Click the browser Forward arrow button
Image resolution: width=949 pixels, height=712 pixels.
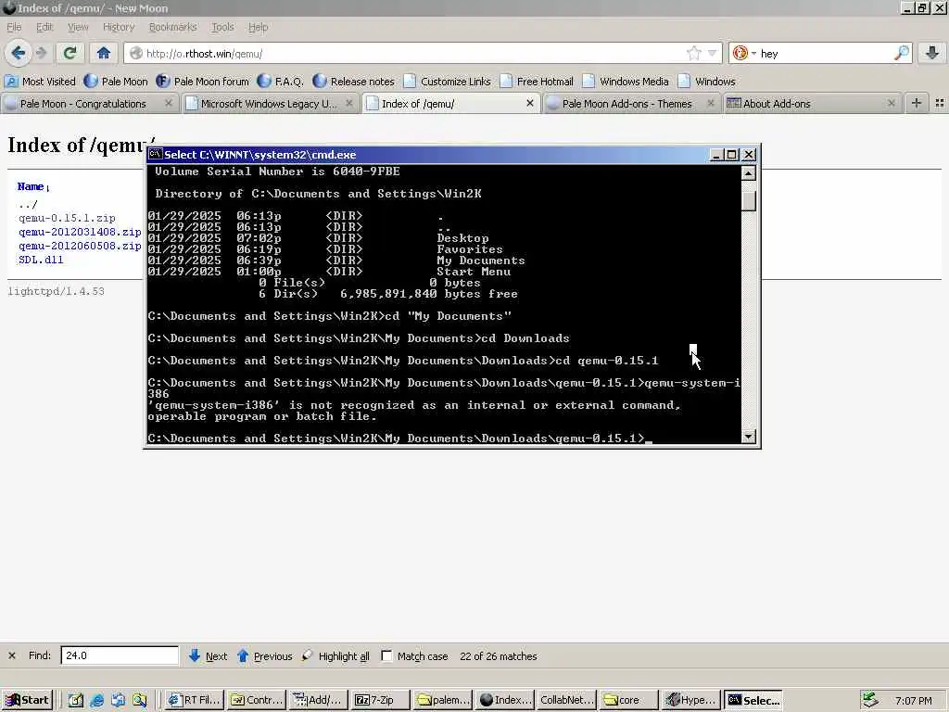(41, 53)
